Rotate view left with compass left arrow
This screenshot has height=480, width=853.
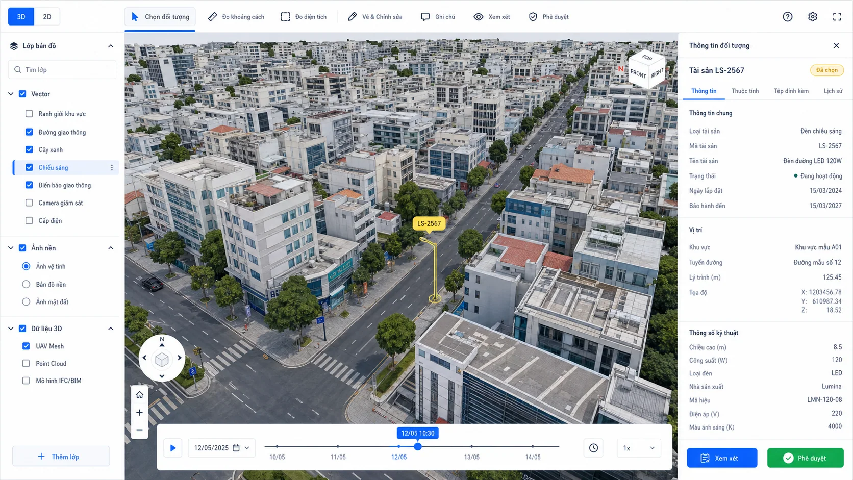(x=144, y=358)
